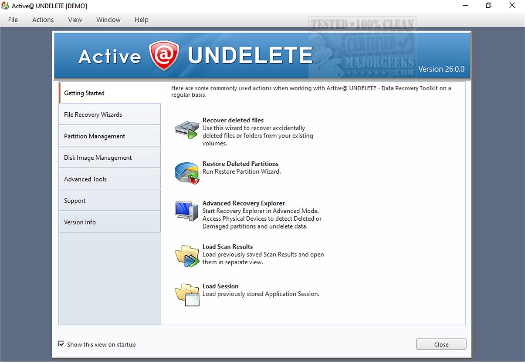Click the Load Session link
The height and width of the screenshot is (363, 525).
[x=220, y=286]
